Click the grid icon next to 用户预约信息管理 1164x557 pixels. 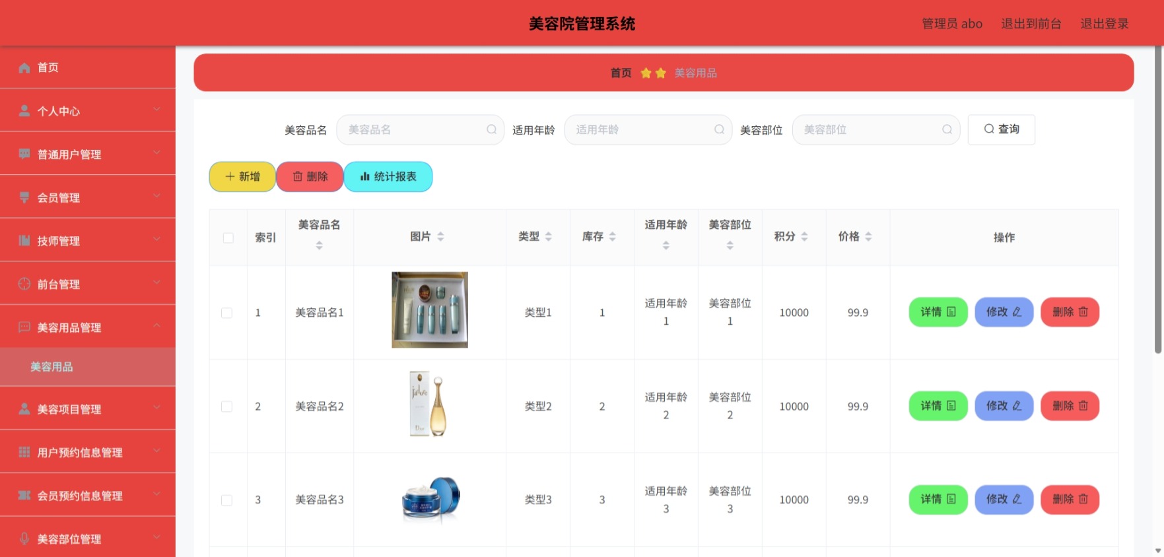pyautogui.click(x=24, y=452)
